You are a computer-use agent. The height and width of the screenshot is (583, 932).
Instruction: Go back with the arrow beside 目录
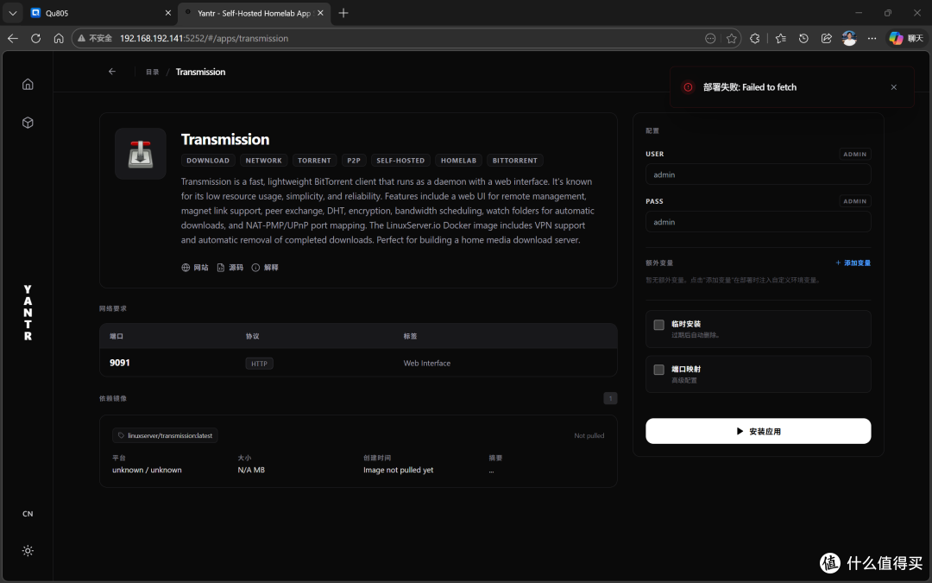(x=111, y=72)
